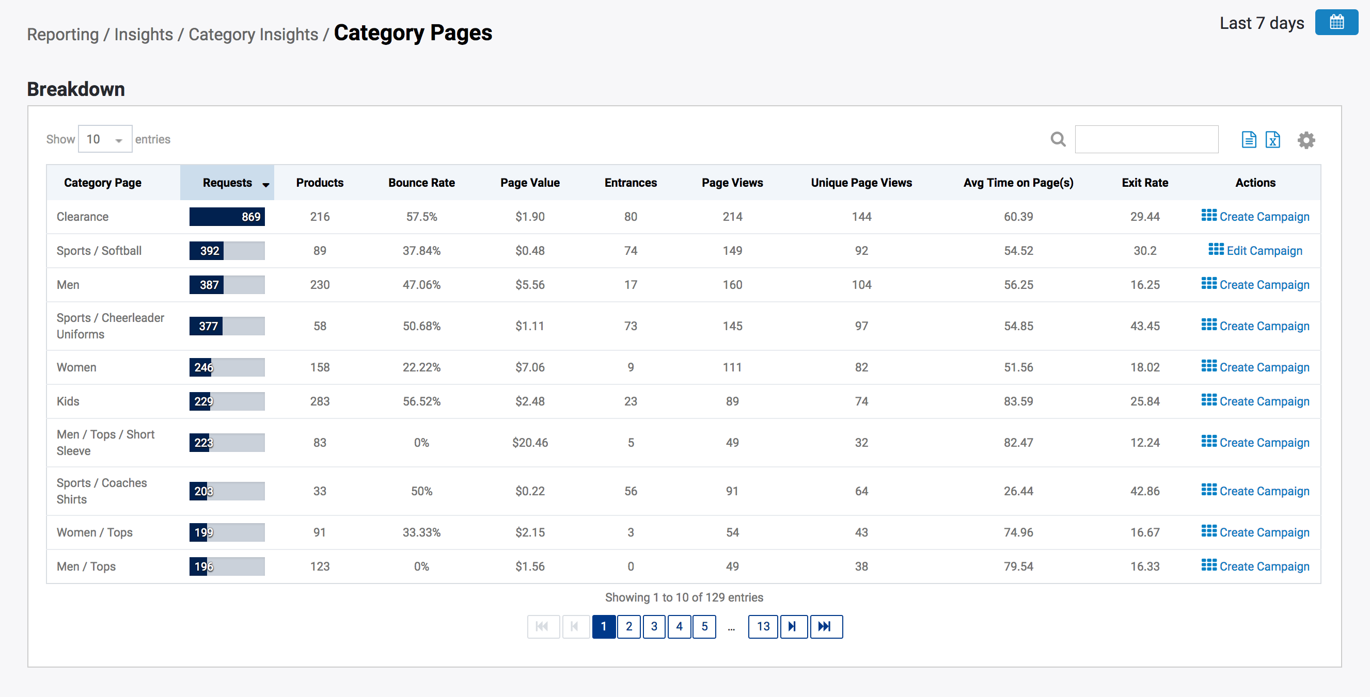Export the breakdown to Excel
Viewport: 1370px width, 697px height.
1273,139
